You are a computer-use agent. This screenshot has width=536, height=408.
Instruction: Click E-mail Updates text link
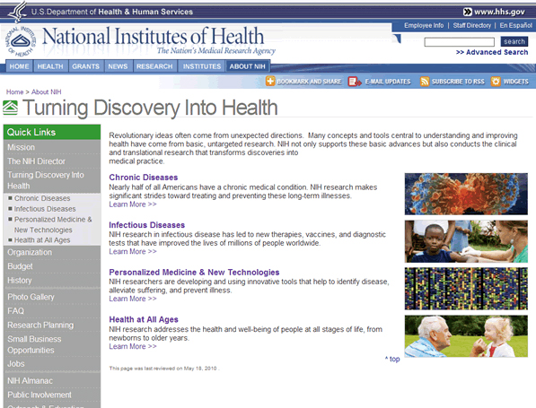tap(388, 82)
